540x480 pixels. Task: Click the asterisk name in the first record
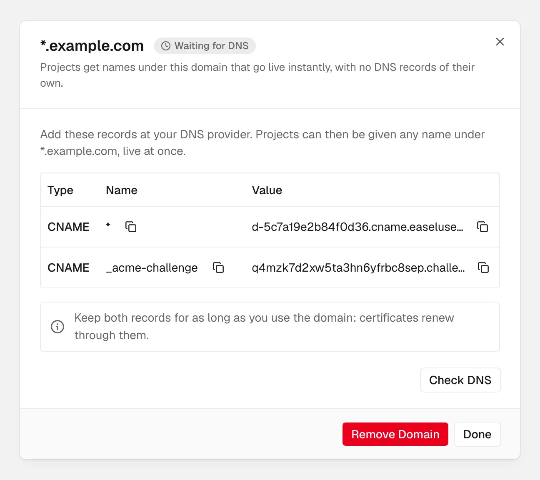pos(108,226)
